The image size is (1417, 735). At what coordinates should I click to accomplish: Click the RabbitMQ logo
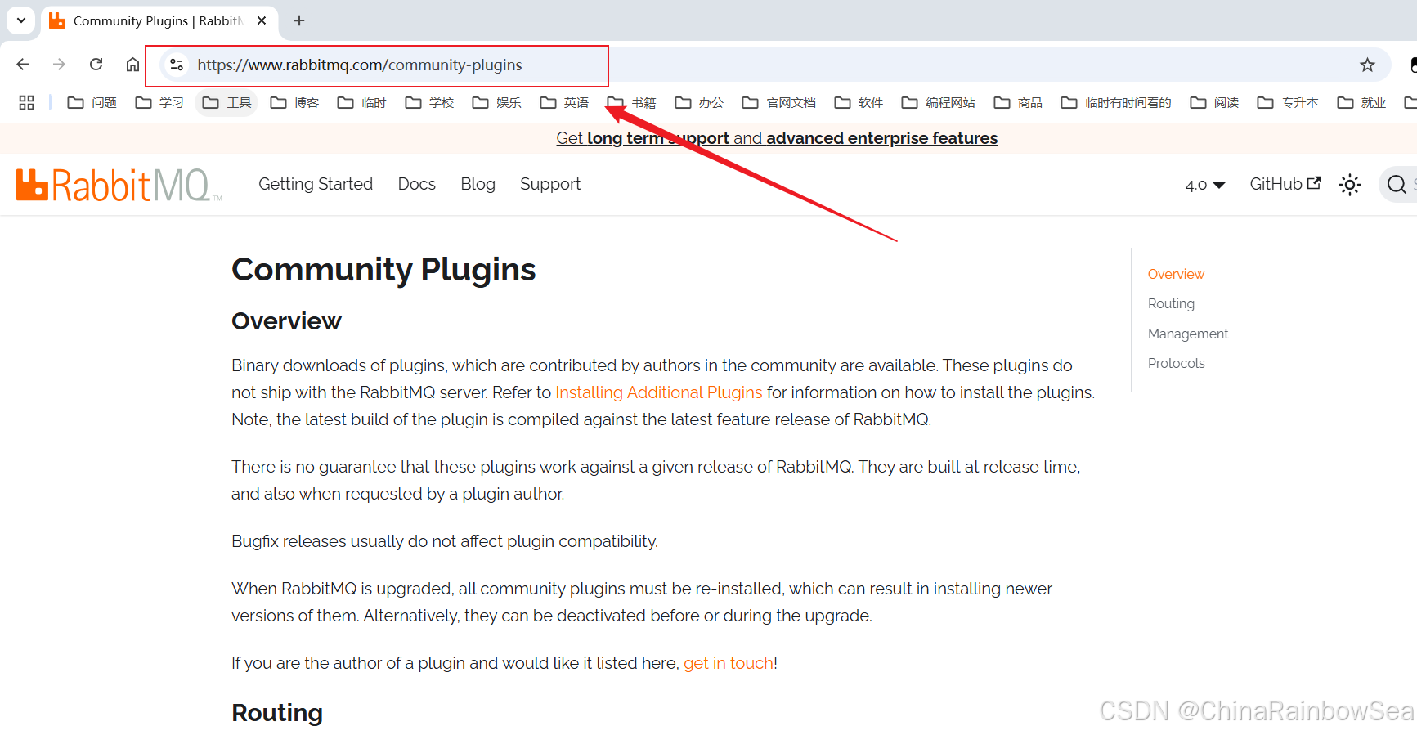pos(119,185)
